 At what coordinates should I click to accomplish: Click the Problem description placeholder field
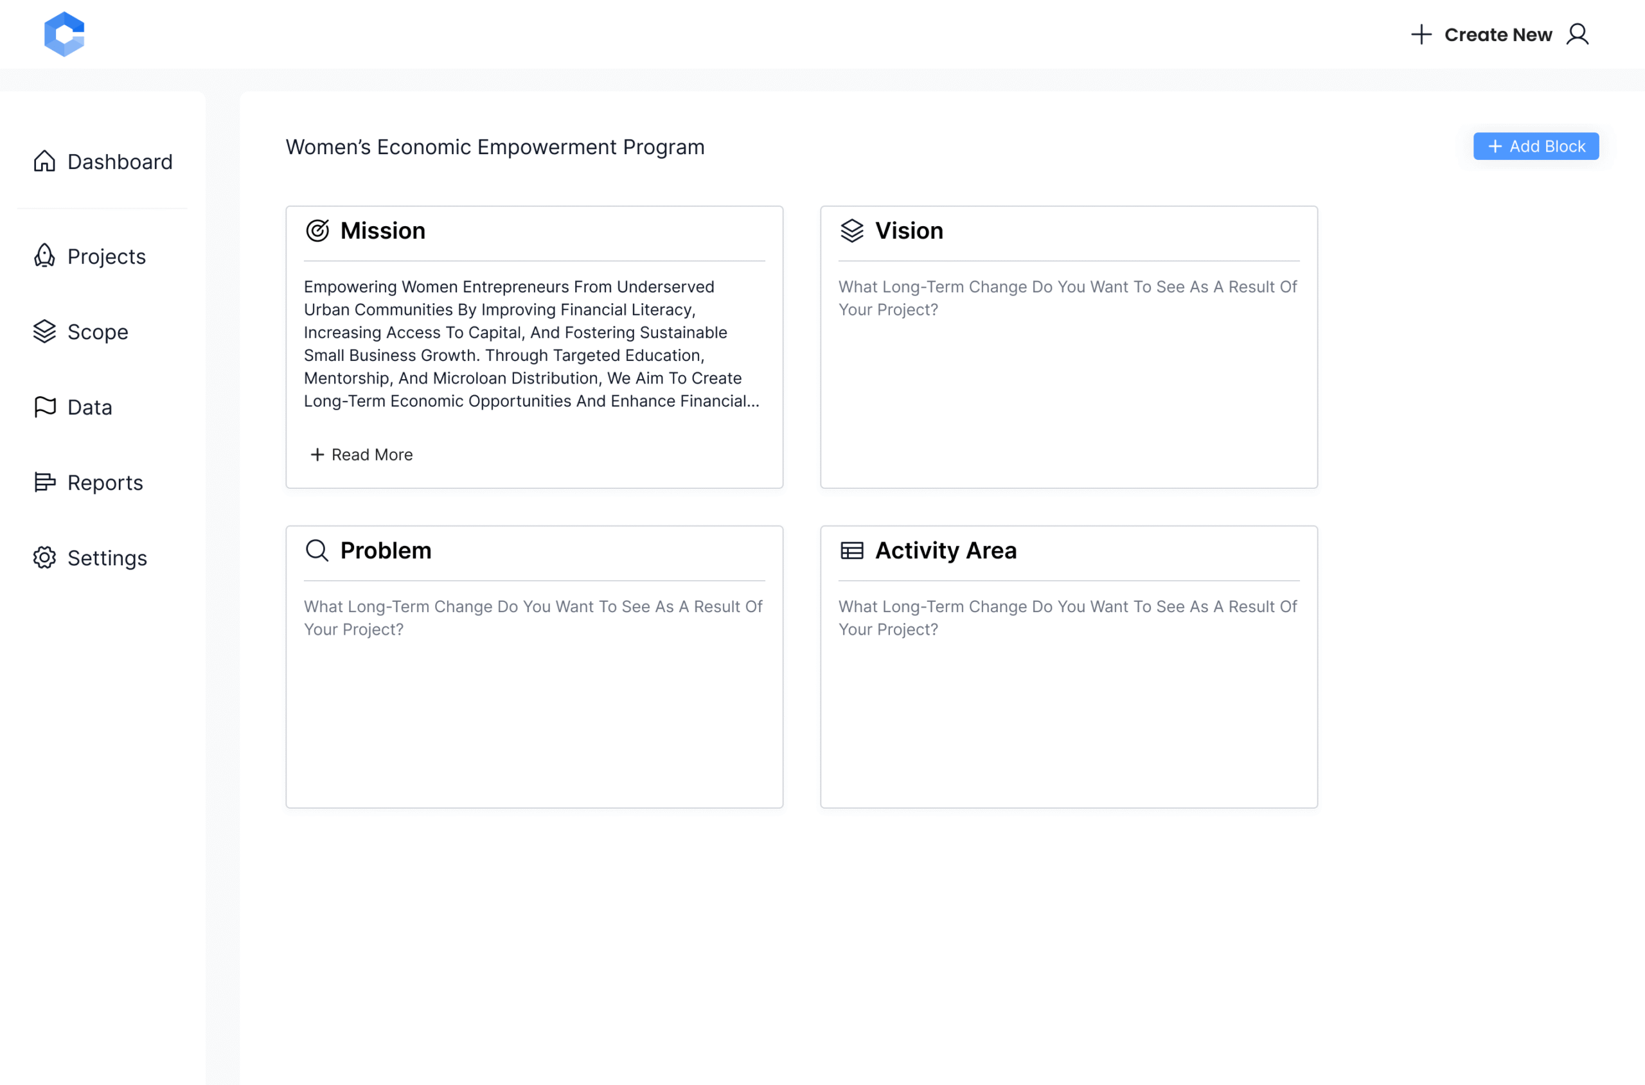tap(533, 618)
